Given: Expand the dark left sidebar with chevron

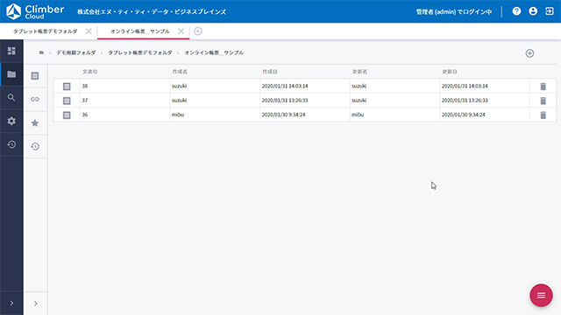Looking at the screenshot, I should (11, 304).
